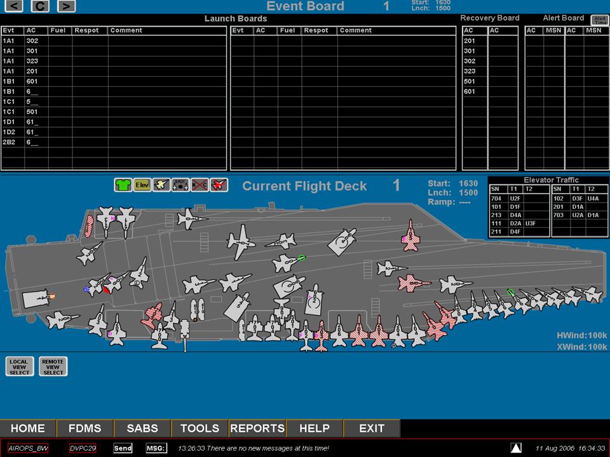This screenshot has height=457, width=610.
Task: Click the yellow aircraft icon
Action: point(161,185)
